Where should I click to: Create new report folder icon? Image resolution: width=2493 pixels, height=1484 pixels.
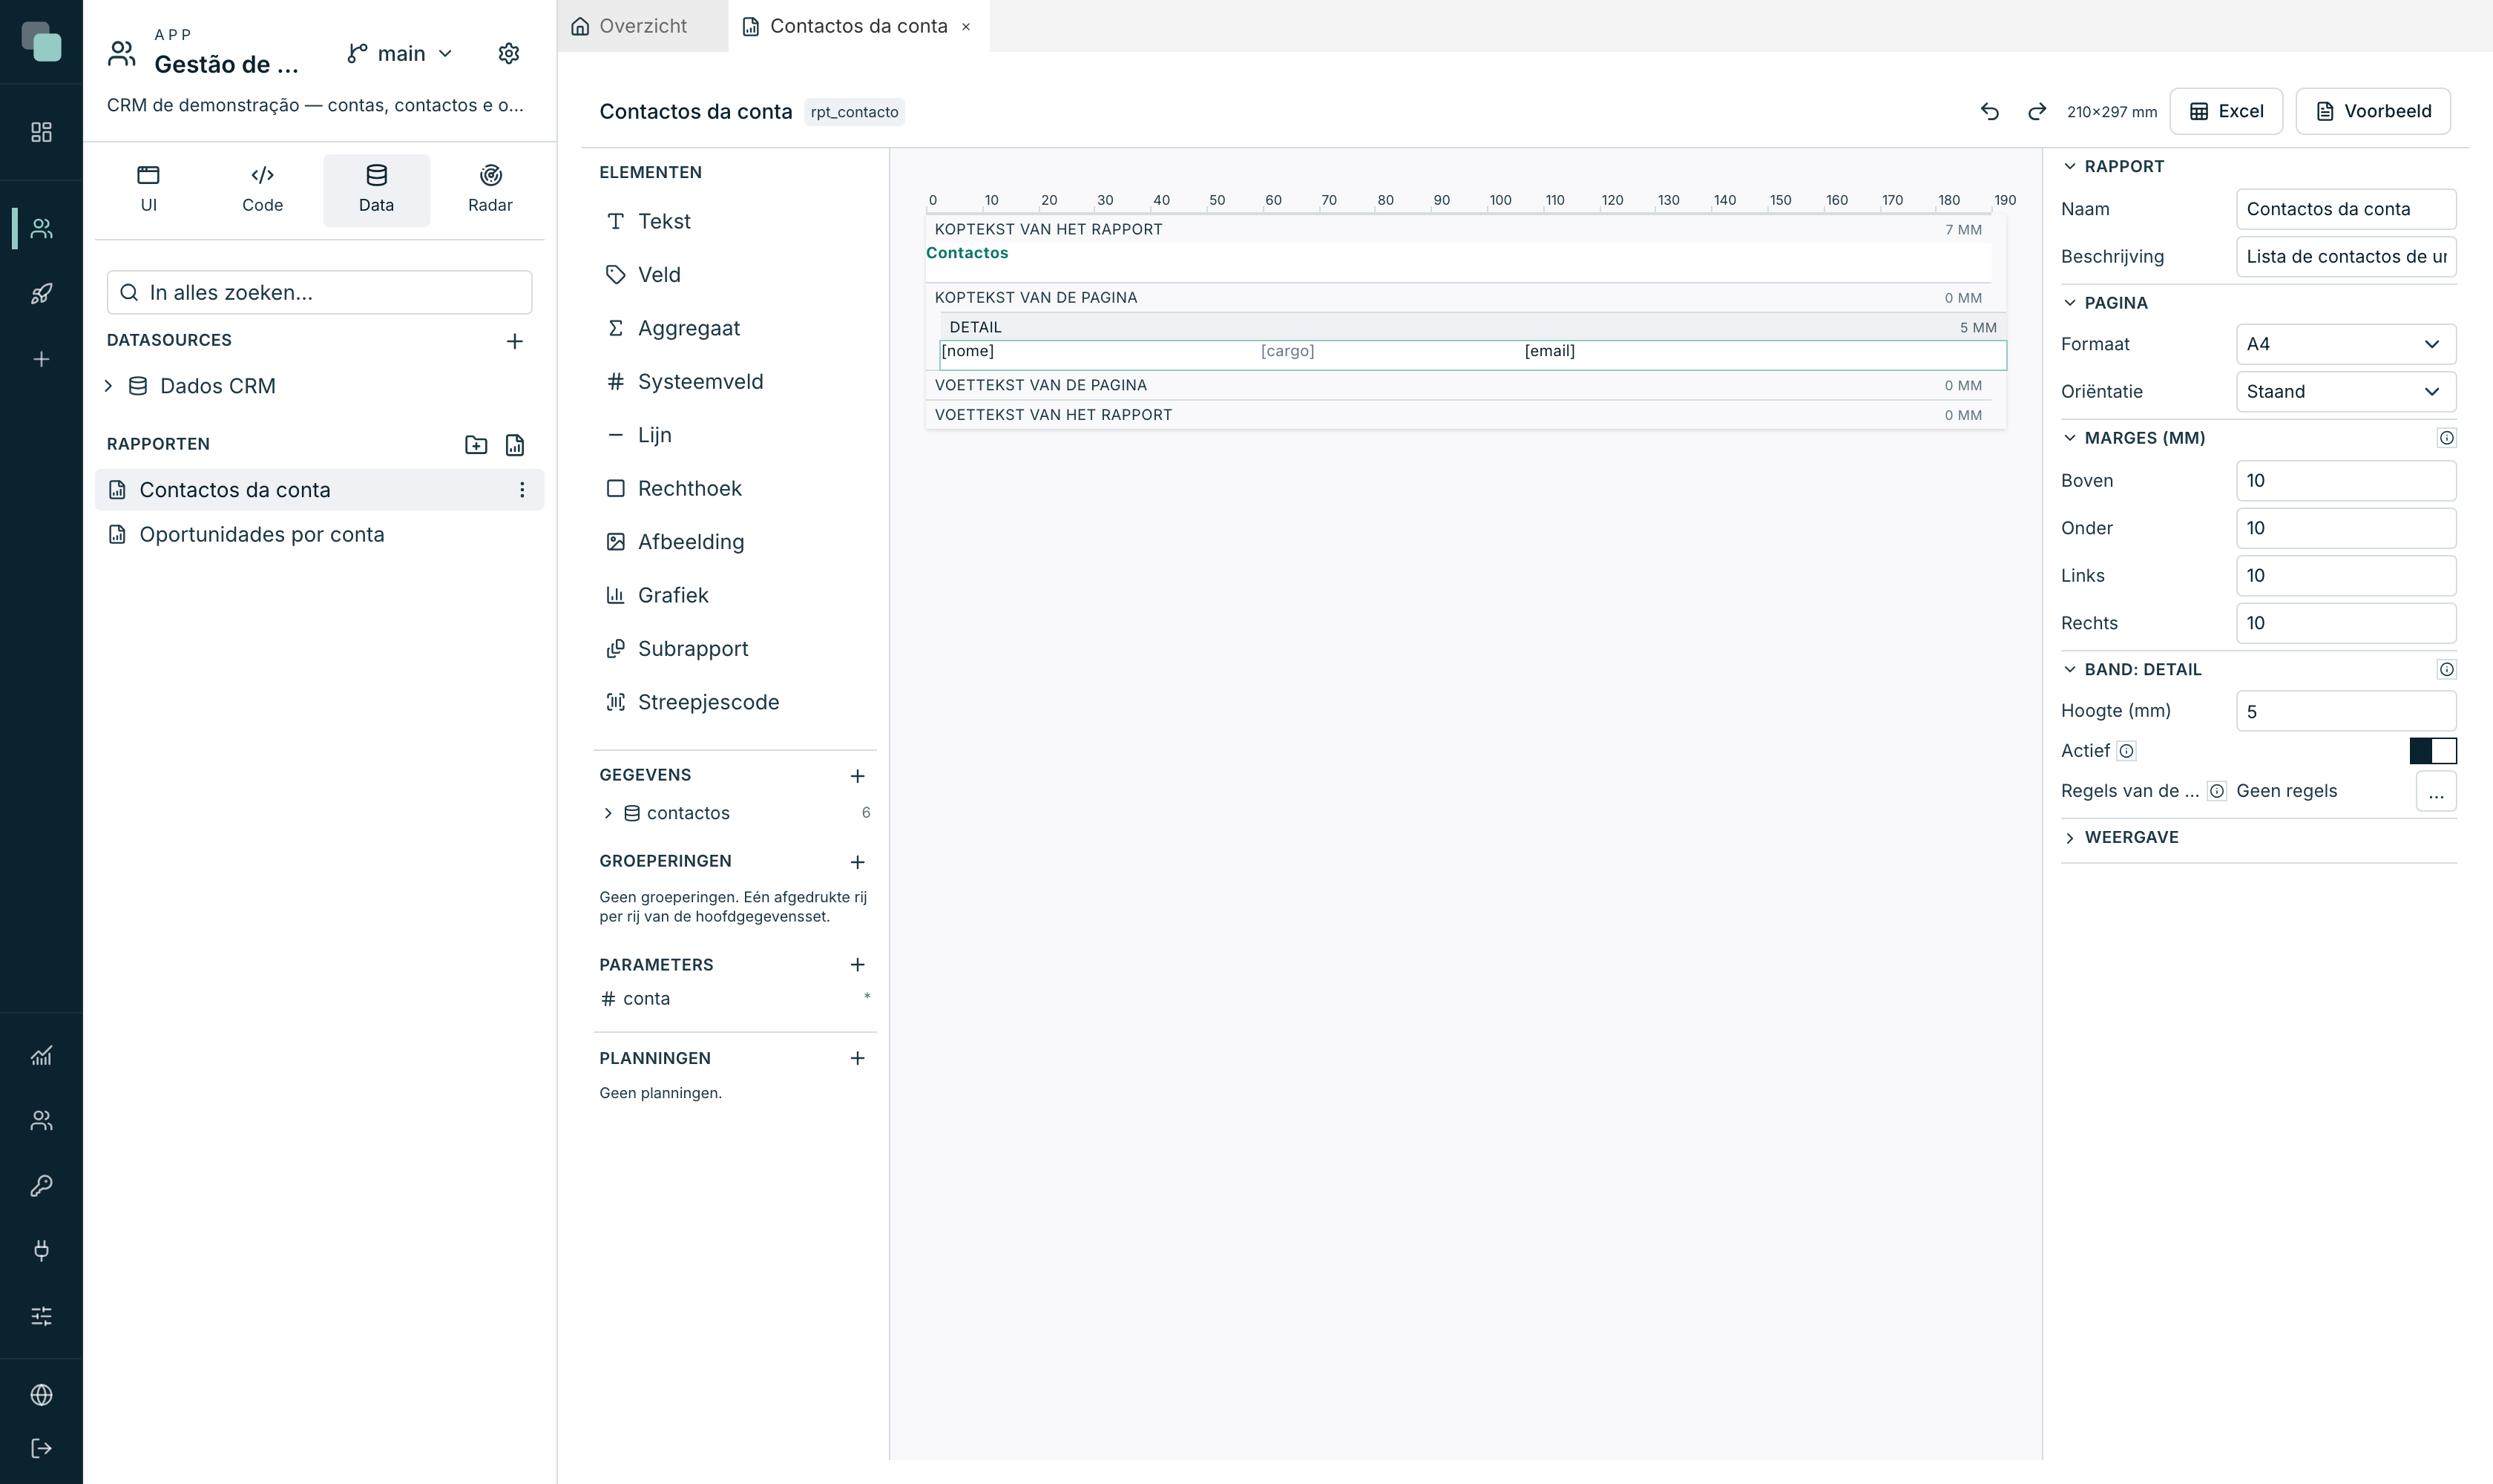[x=476, y=445]
